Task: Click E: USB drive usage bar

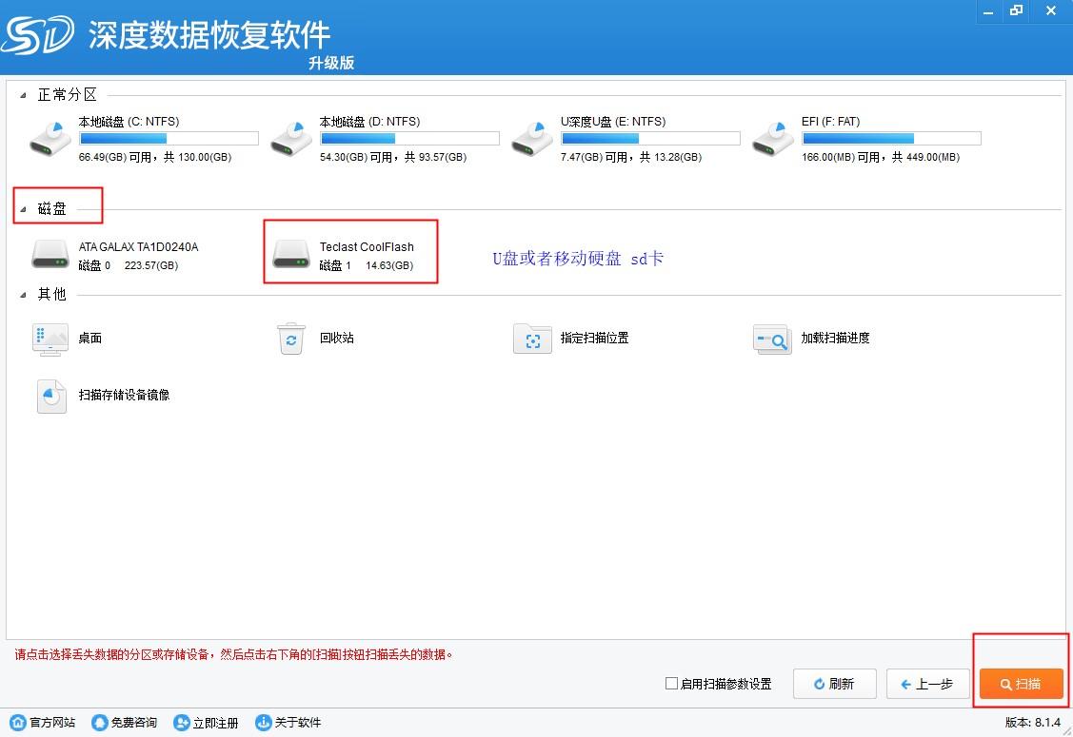Action: tap(650, 139)
